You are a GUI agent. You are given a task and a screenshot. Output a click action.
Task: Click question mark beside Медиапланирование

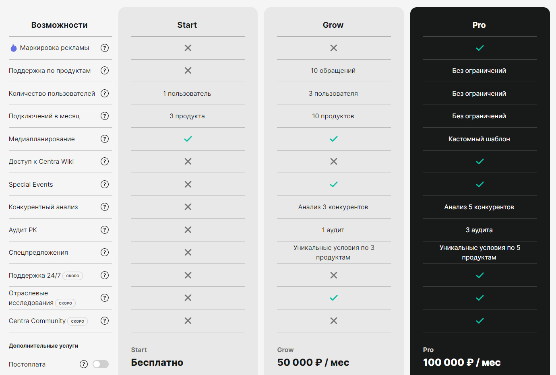105,139
